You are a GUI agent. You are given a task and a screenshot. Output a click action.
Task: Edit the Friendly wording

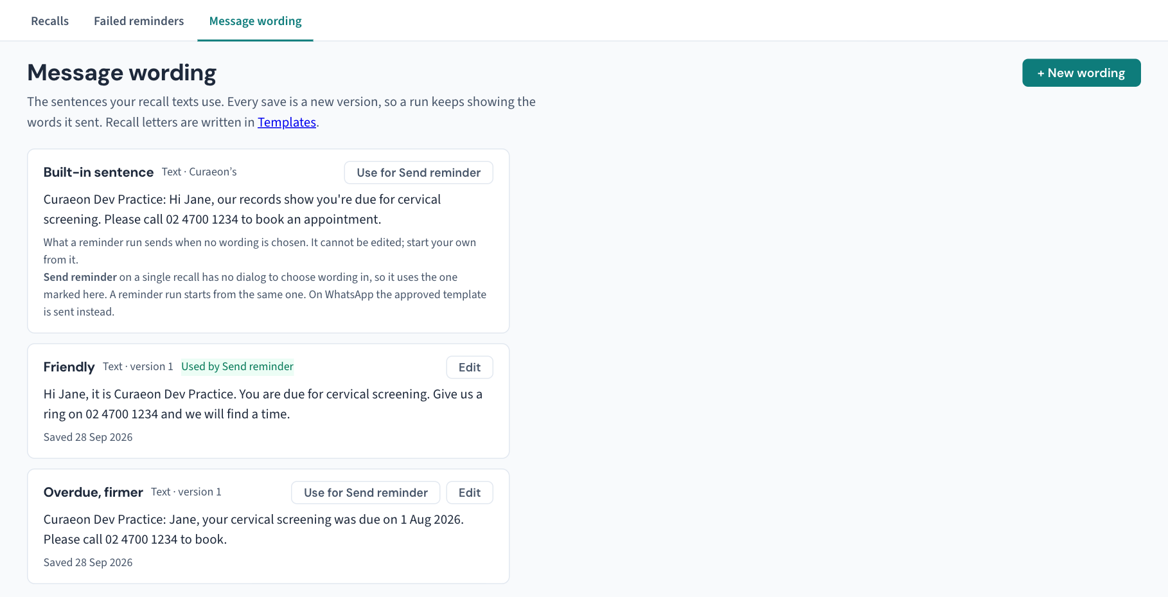tap(470, 367)
